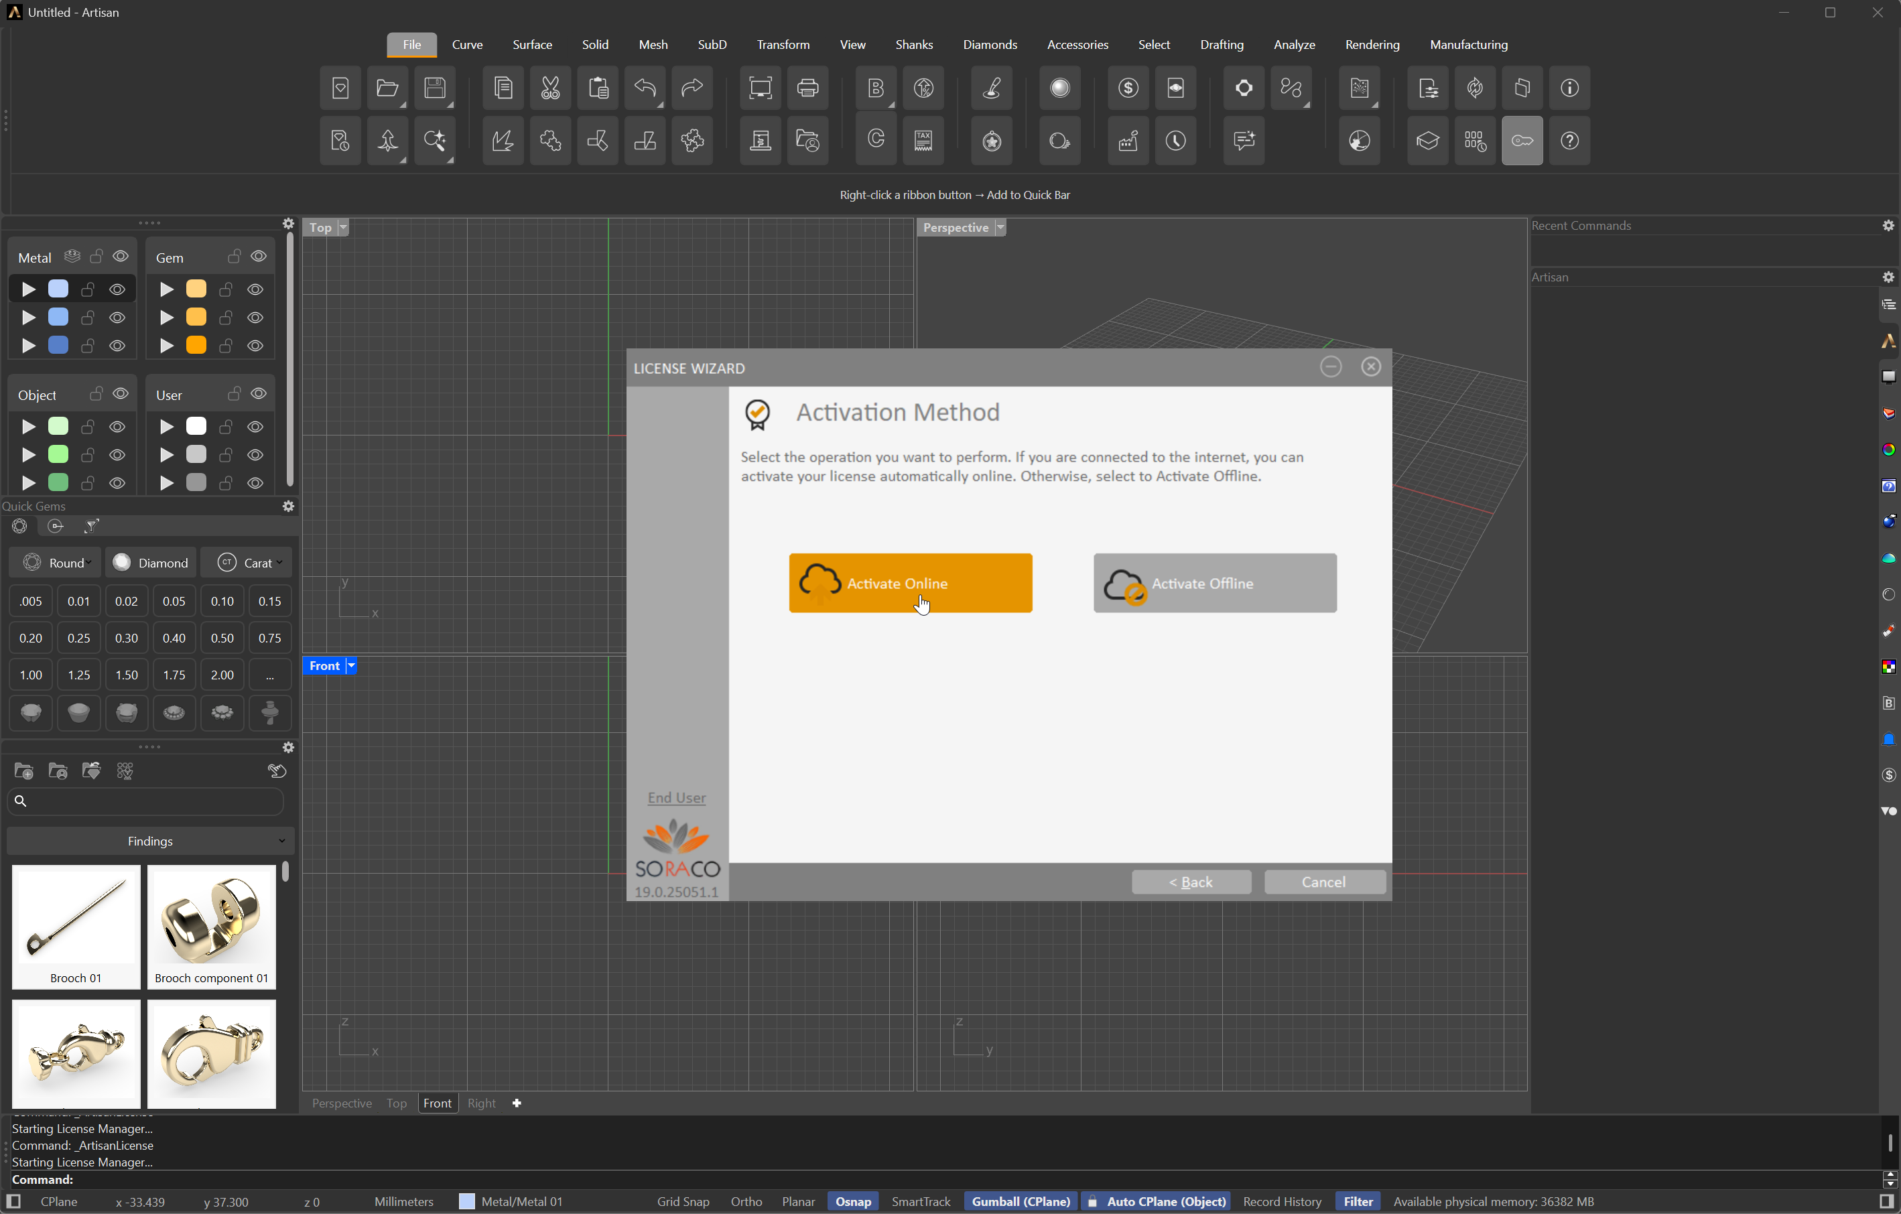Open the Curve ribbon tab

pyautogui.click(x=467, y=45)
